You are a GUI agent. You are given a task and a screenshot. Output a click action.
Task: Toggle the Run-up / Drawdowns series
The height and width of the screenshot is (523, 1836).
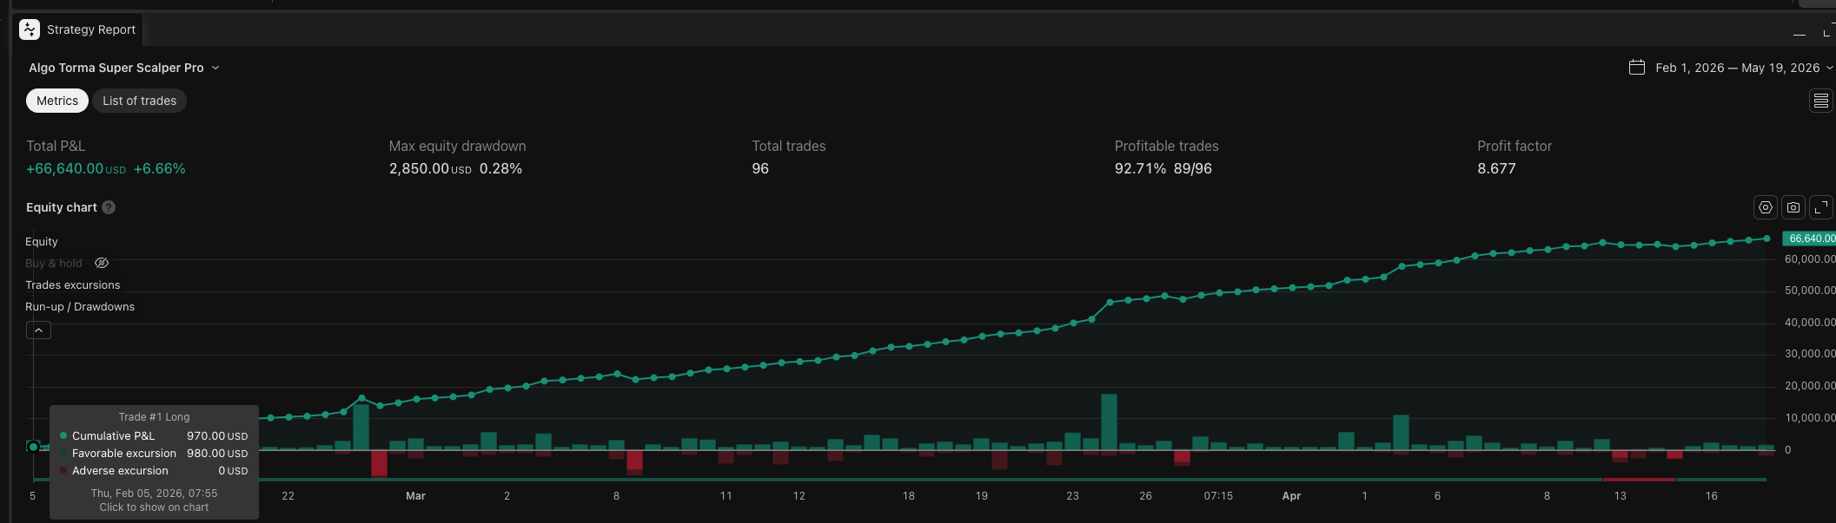coord(80,306)
